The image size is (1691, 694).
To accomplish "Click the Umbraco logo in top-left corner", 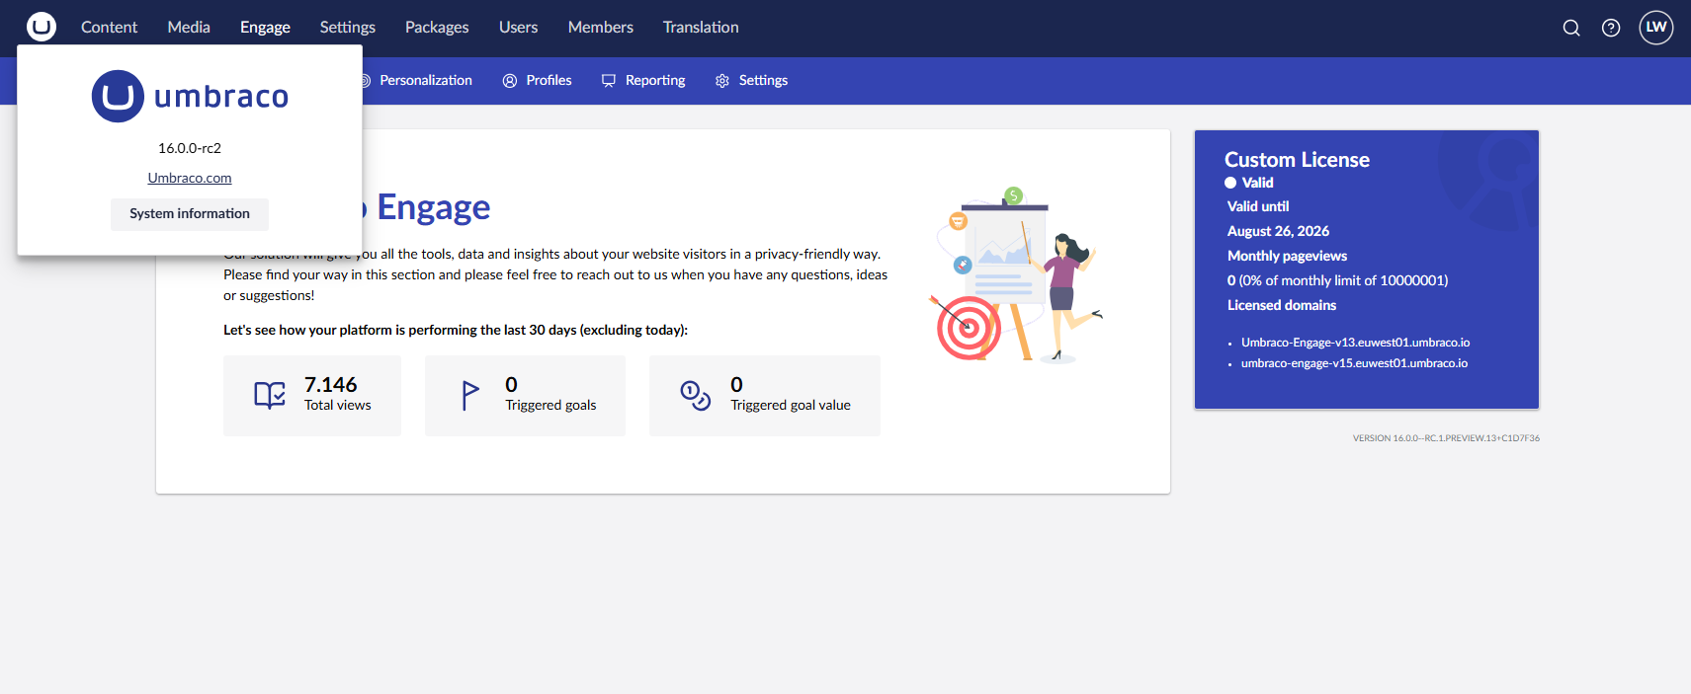I will [x=42, y=27].
